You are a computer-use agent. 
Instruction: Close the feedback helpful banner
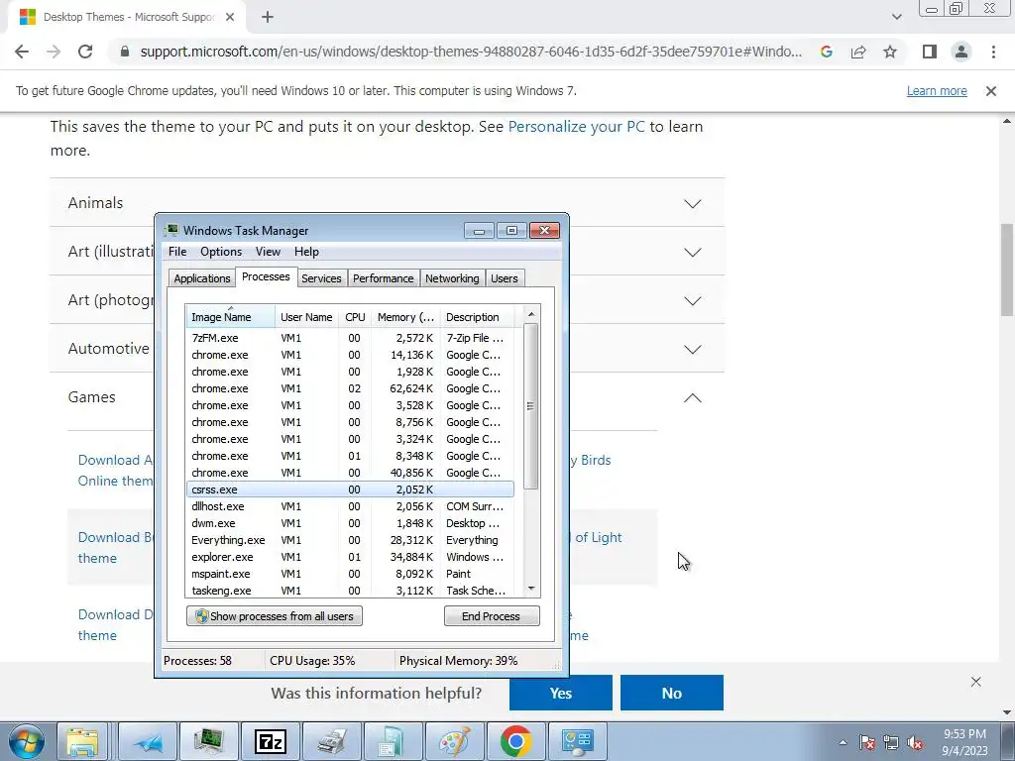(x=976, y=682)
